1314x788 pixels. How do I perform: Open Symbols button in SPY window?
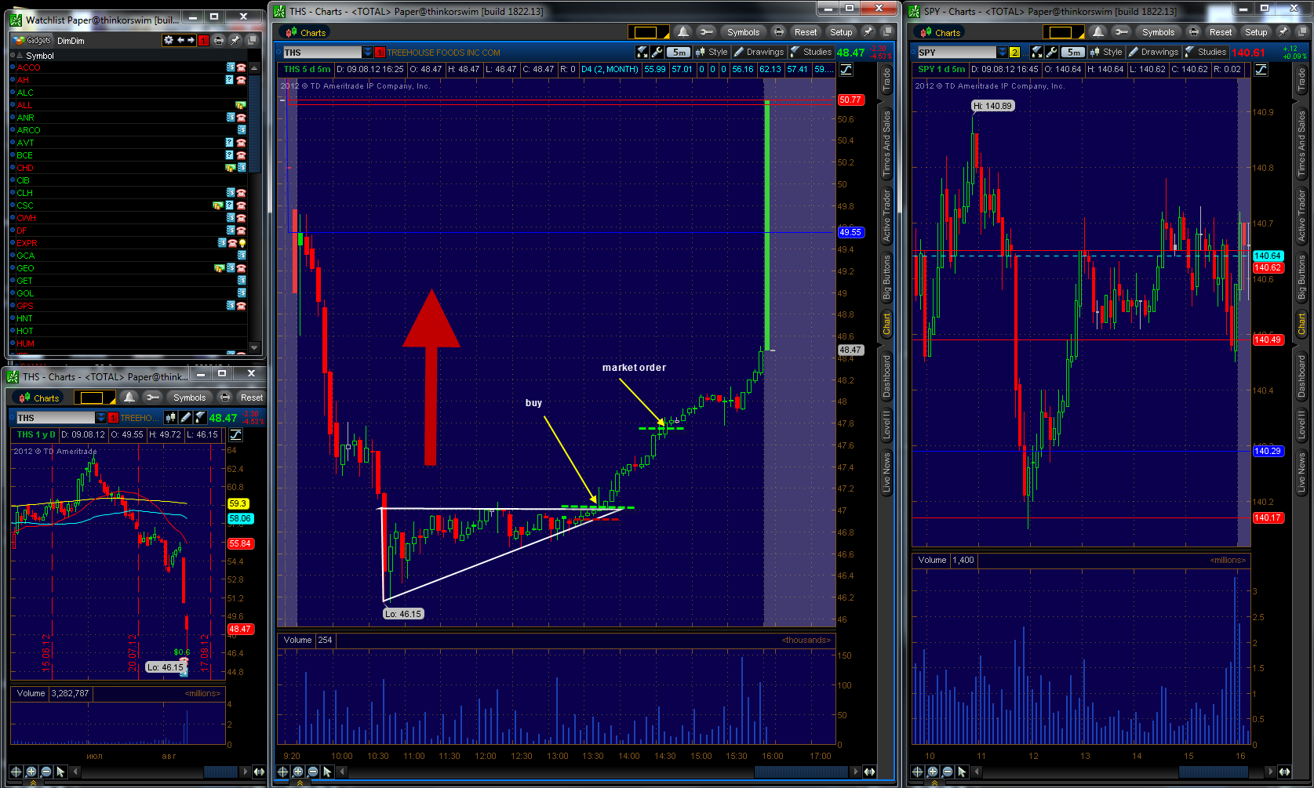[x=1158, y=32]
